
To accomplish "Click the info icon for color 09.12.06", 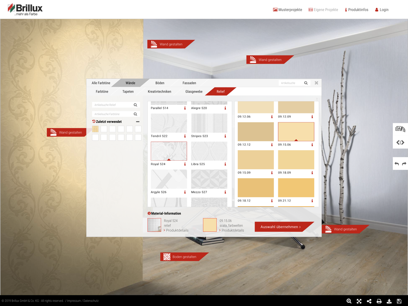I will [x=272, y=117].
